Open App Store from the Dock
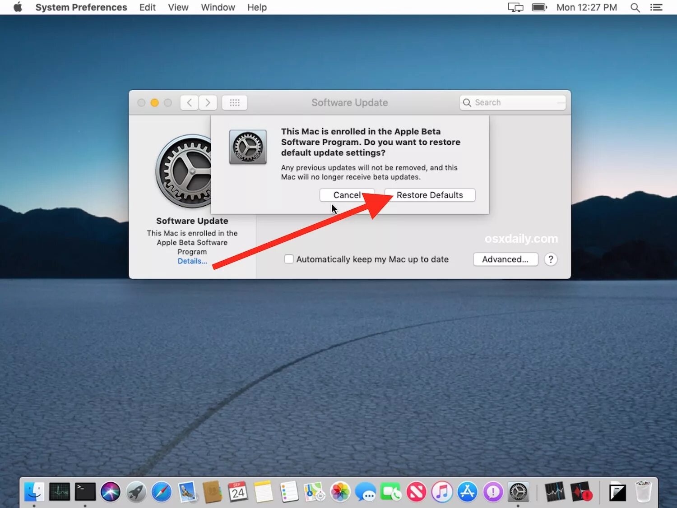 pos(468,491)
